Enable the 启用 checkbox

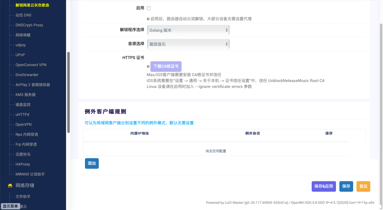[x=149, y=8]
